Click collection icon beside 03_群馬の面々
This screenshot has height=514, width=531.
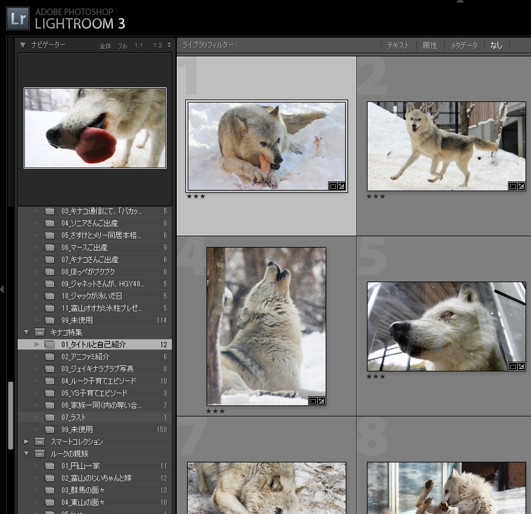(50, 490)
